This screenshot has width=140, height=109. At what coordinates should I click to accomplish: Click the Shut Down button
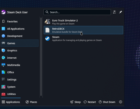pos(107,102)
